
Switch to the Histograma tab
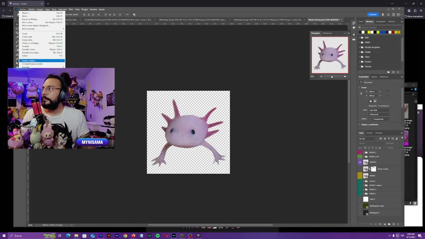tap(327, 33)
